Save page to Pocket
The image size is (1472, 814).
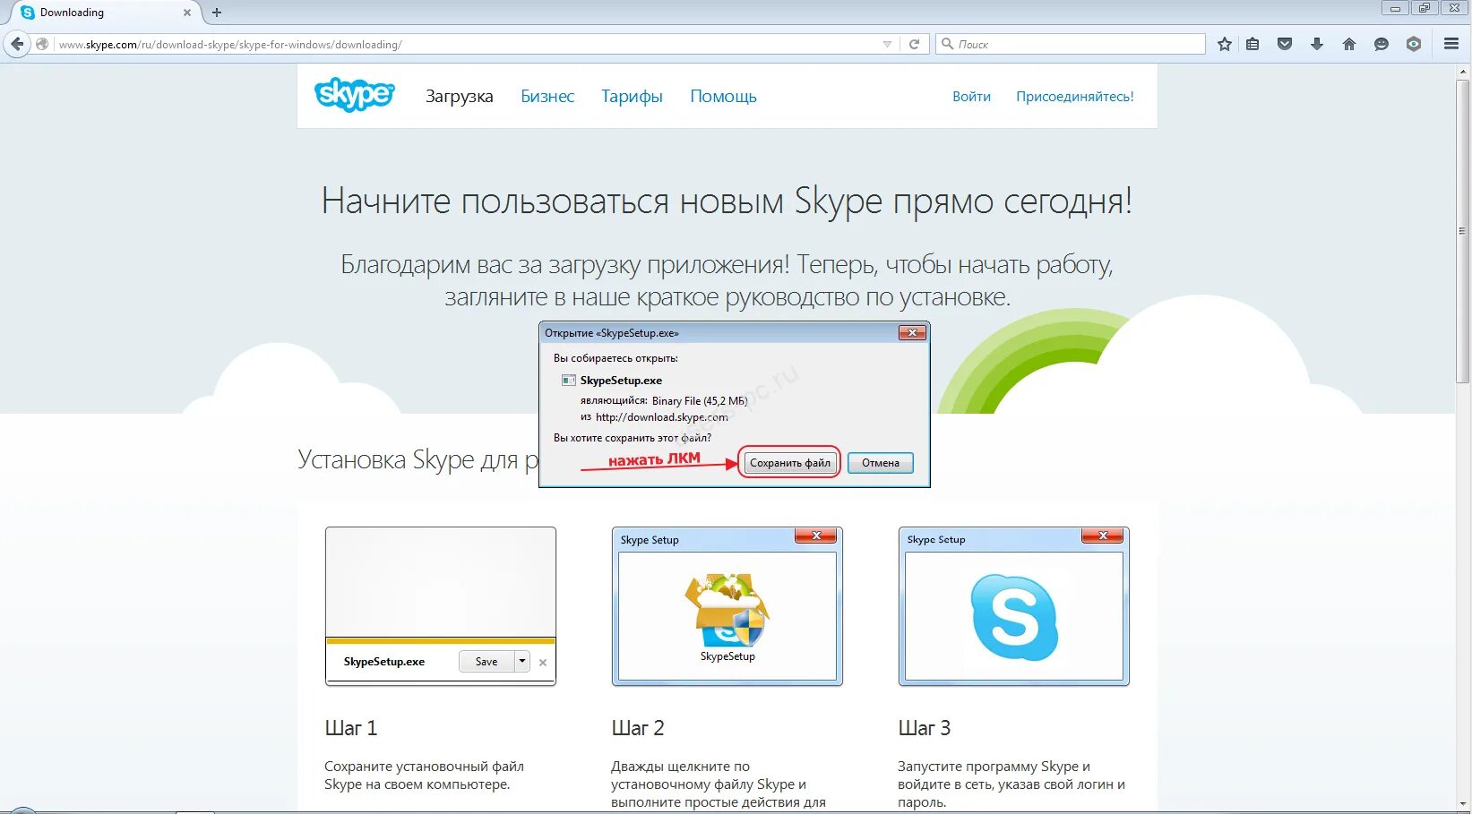pyautogui.click(x=1285, y=44)
